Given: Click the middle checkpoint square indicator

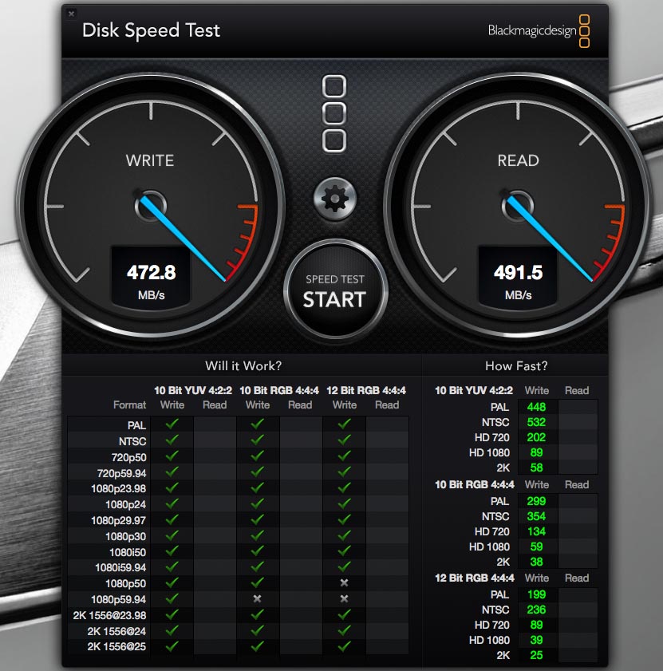Looking at the screenshot, I should click(334, 112).
